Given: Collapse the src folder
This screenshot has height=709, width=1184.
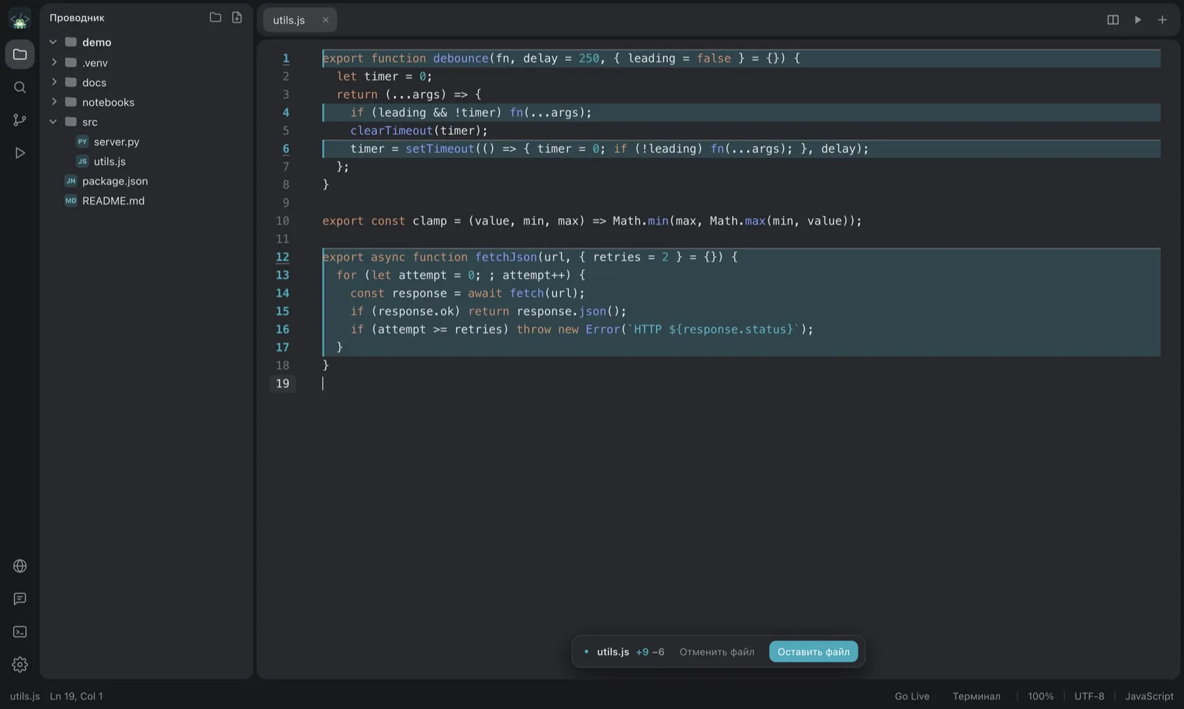Looking at the screenshot, I should click(53, 122).
